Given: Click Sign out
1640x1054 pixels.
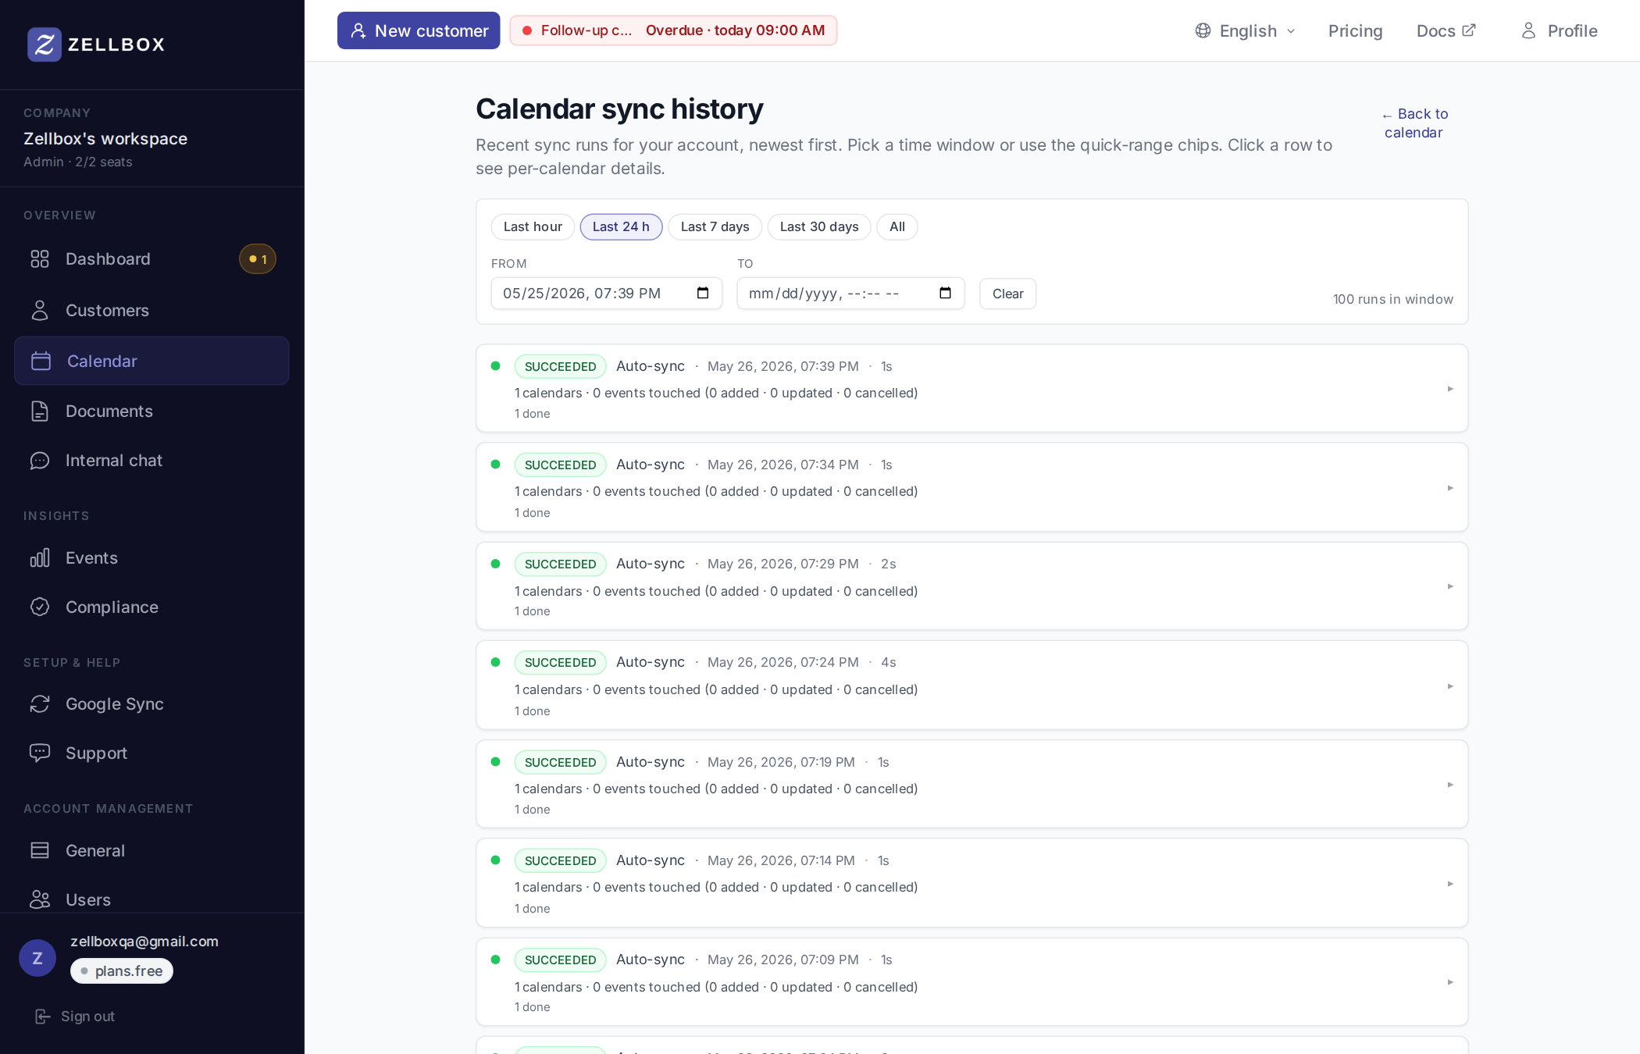Looking at the screenshot, I should (x=75, y=1017).
